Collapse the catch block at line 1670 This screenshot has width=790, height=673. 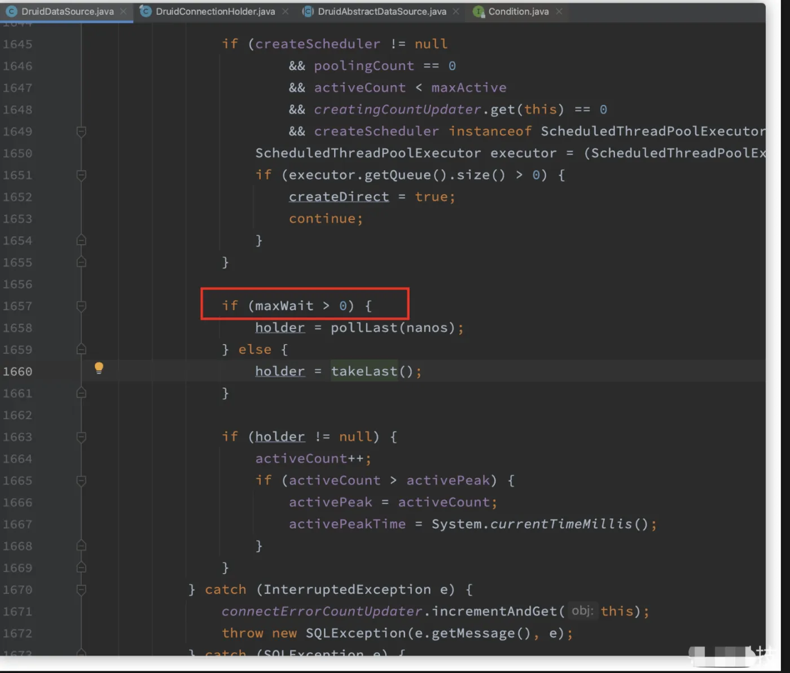[x=81, y=590]
